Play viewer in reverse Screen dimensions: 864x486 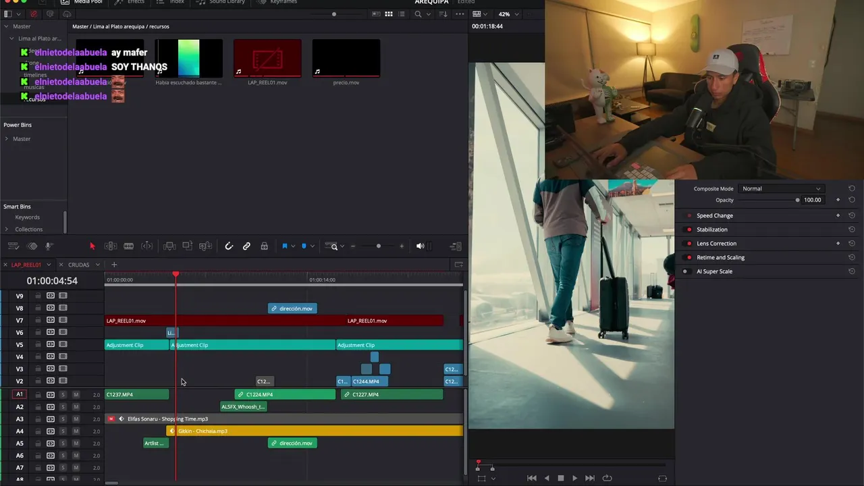click(x=547, y=478)
